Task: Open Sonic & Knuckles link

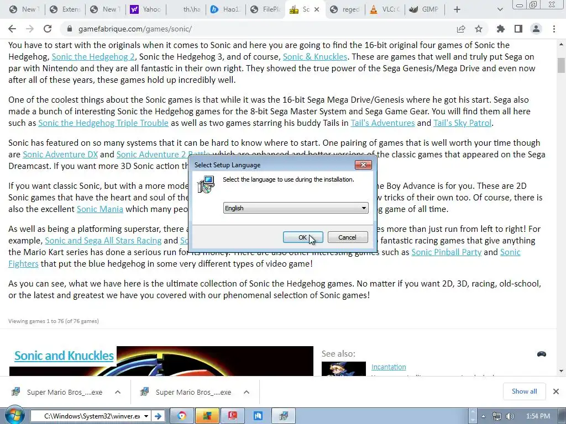Action: 315,57
